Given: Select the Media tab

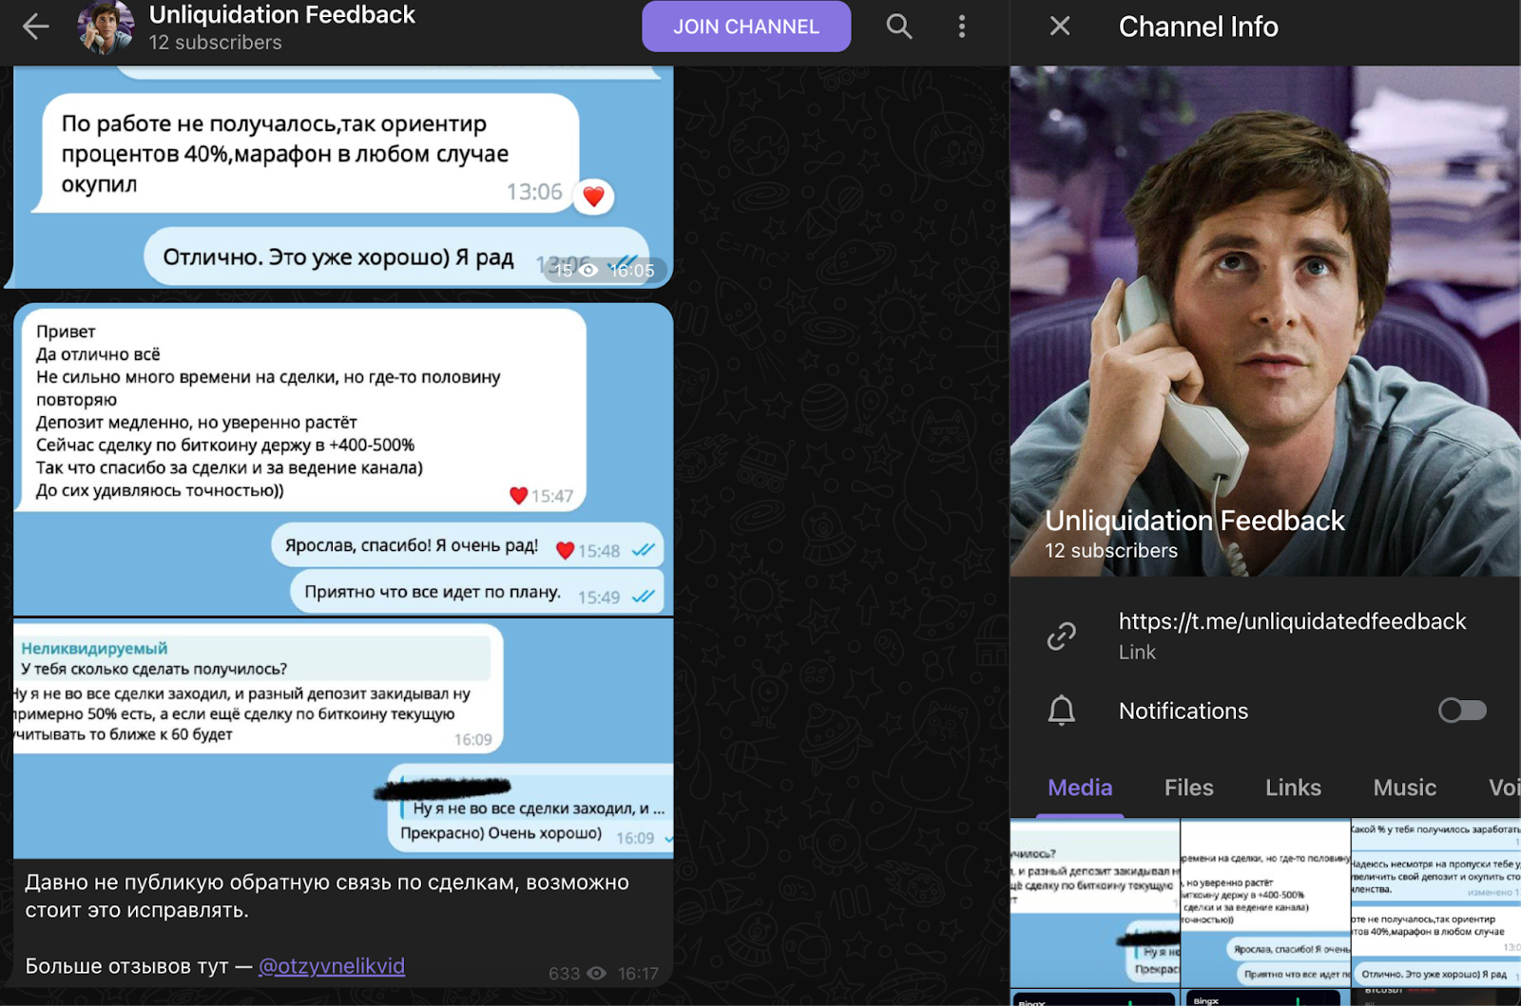Looking at the screenshot, I should click(x=1080, y=788).
